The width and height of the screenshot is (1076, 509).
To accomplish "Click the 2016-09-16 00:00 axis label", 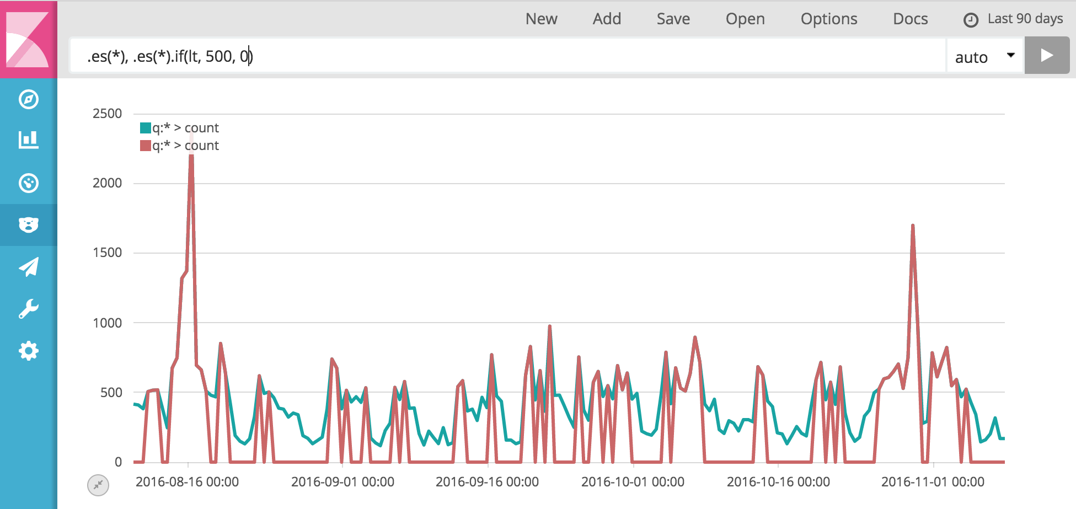I will (x=487, y=482).
